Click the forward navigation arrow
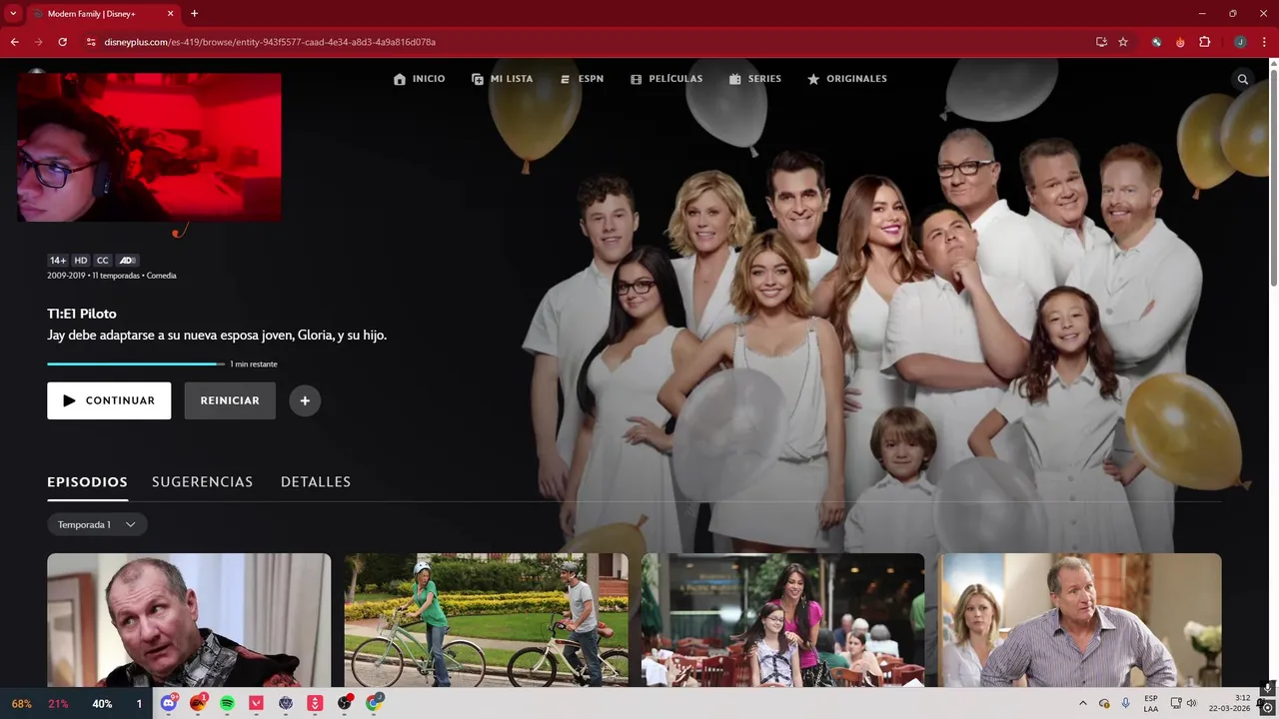Image resolution: width=1279 pixels, height=719 pixels. [38, 42]
